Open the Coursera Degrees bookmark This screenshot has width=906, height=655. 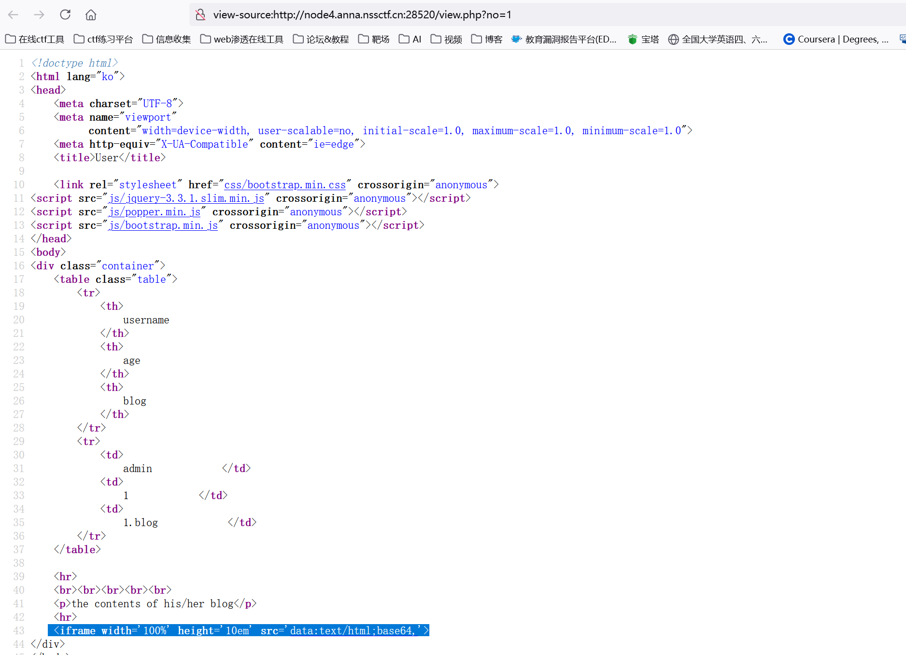click(836, 39)
